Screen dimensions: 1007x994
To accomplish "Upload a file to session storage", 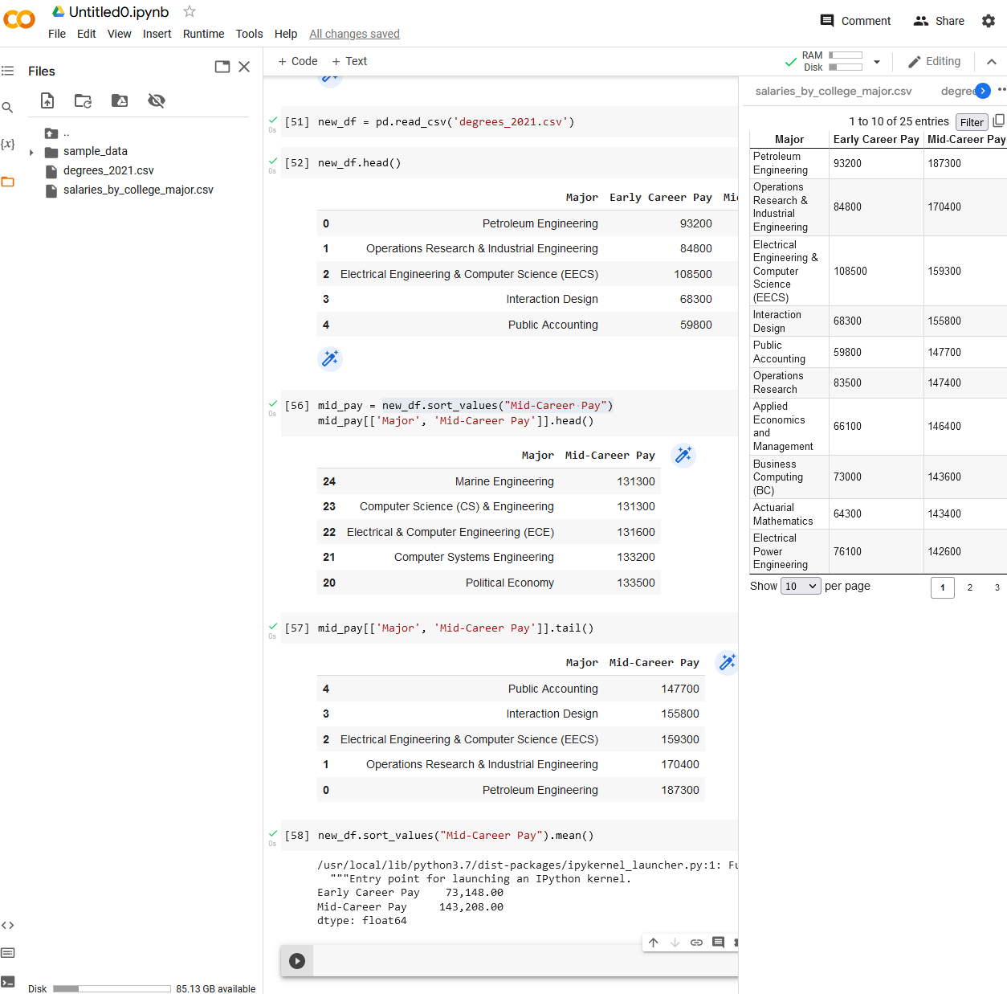I will tap(47, 100).
